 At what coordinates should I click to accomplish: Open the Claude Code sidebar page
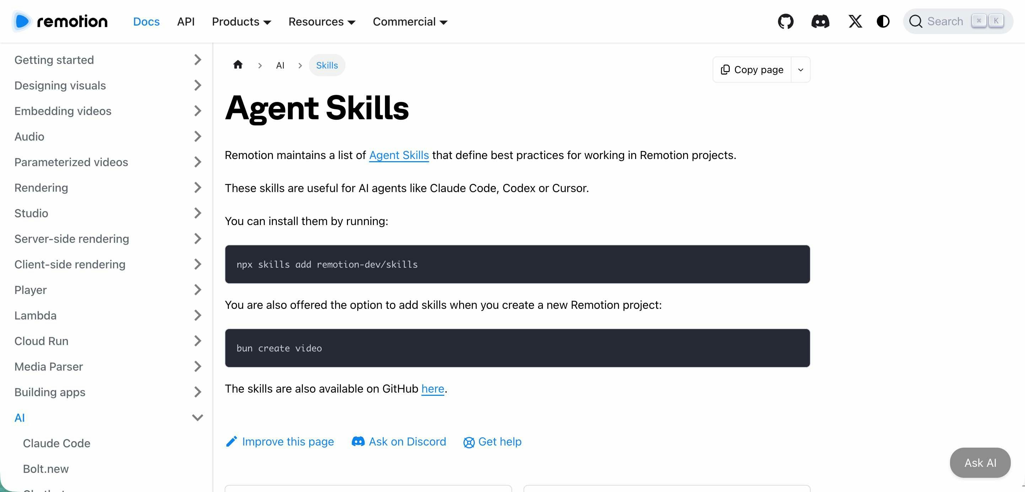pos(57,443)
